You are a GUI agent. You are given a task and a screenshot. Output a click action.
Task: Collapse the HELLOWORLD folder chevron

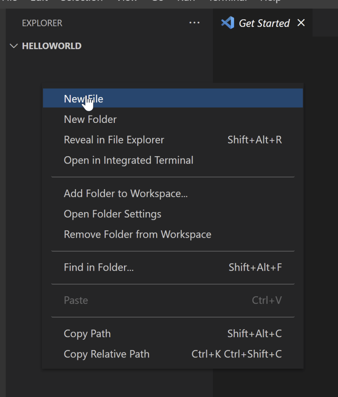[14, 46]
